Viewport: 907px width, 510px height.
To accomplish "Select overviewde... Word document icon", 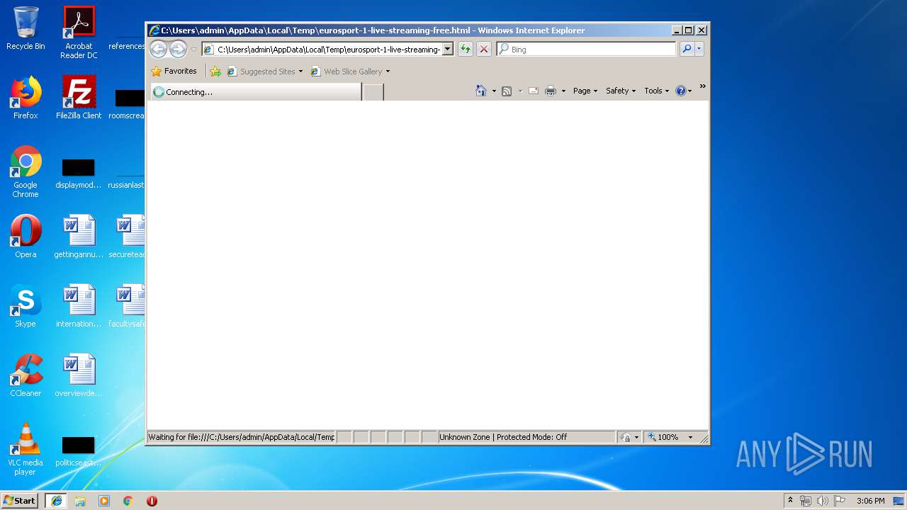I will pos(79,375).
